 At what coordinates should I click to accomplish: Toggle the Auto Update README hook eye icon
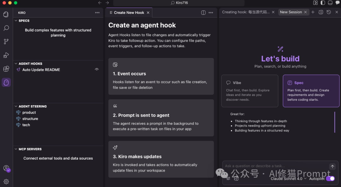(x=97, y=70)
